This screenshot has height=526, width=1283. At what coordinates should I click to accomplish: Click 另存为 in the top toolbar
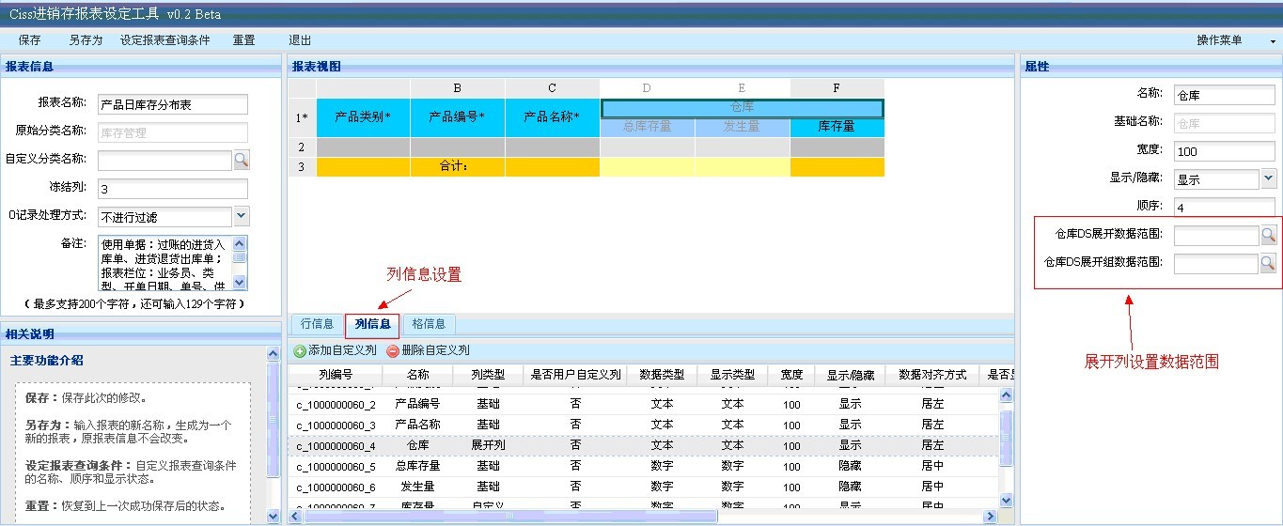86,40
